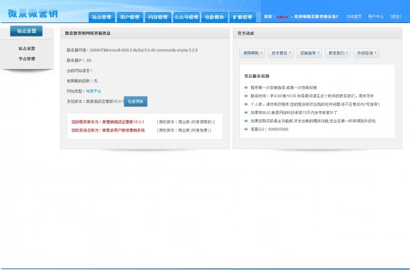Open 节点管理 in the sidebar

[27, 59]
